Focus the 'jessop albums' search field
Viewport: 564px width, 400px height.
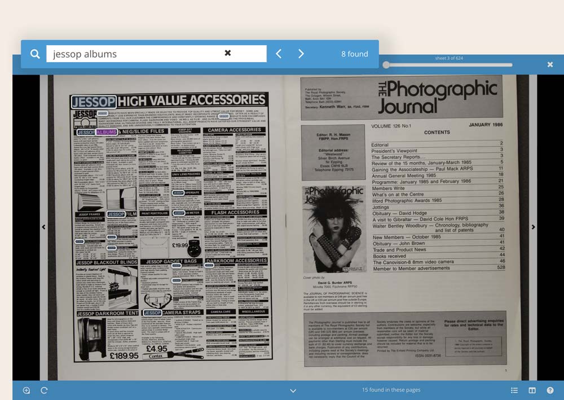click(x=135, y=54)
